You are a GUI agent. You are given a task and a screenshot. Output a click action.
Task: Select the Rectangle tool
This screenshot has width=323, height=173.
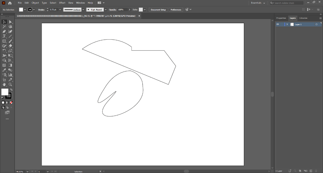pyautogui.click(x=4, y=41)
